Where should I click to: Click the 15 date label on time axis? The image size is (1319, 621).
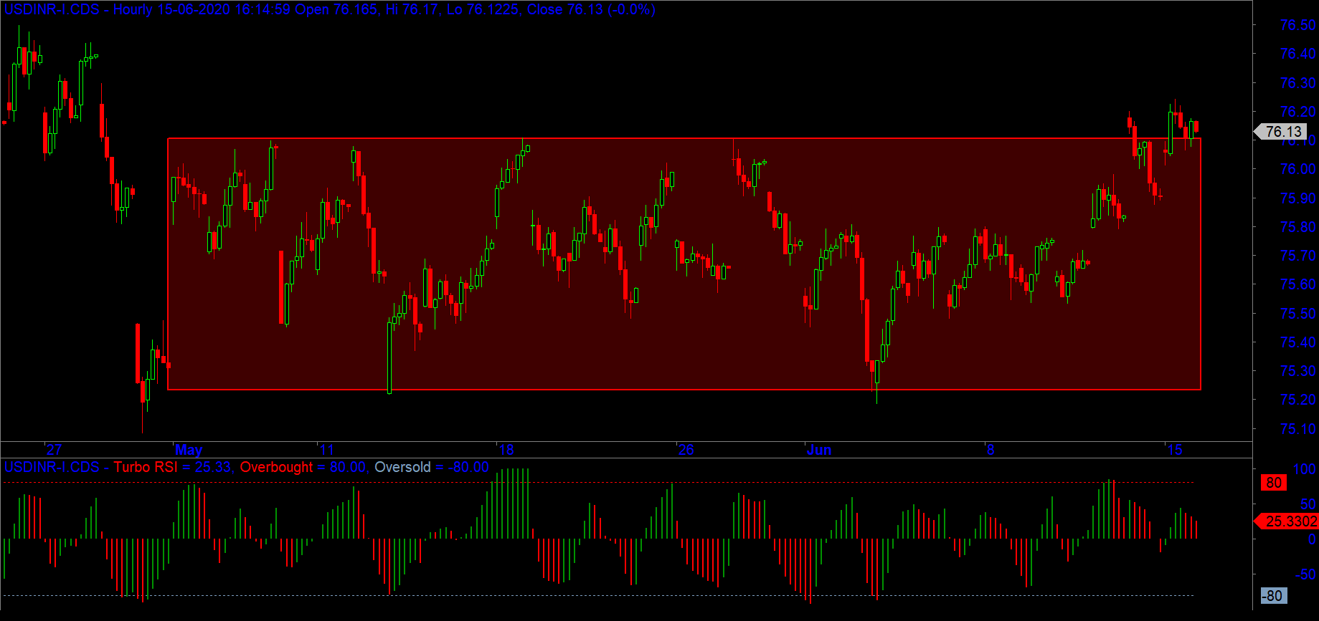(x=1174, y=450)
